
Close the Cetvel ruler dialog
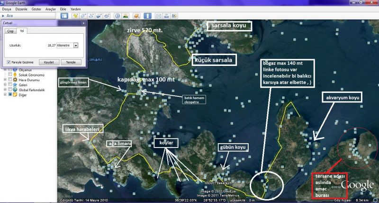coord(83,23)
